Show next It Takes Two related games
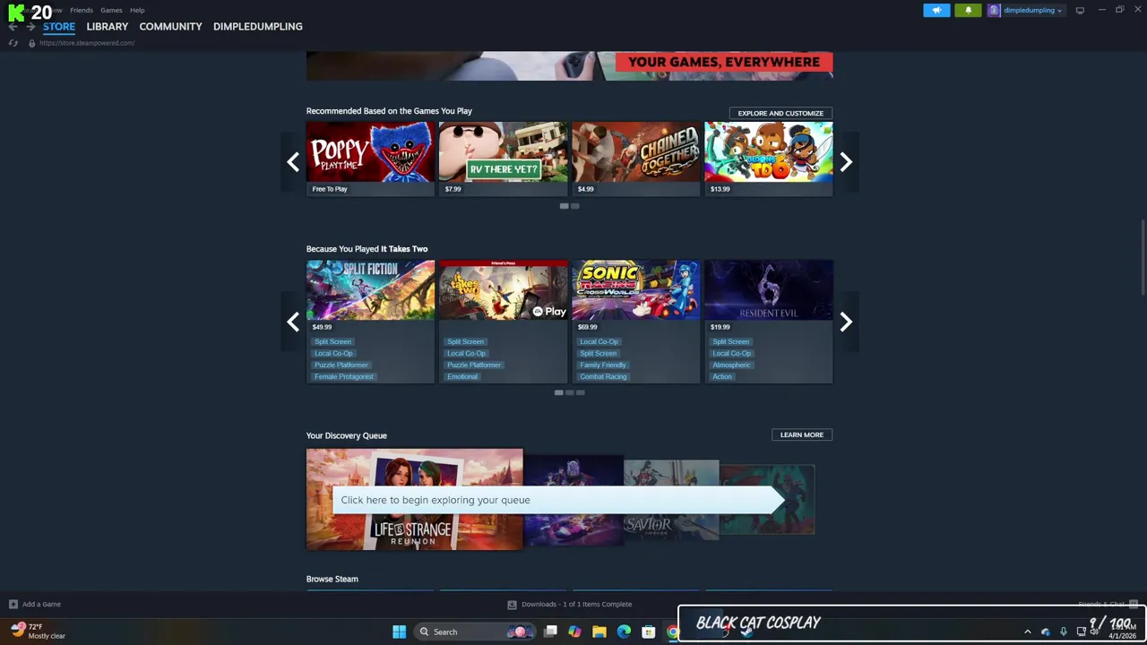Screen dimensions: 1147x645 tap(846, 322)
